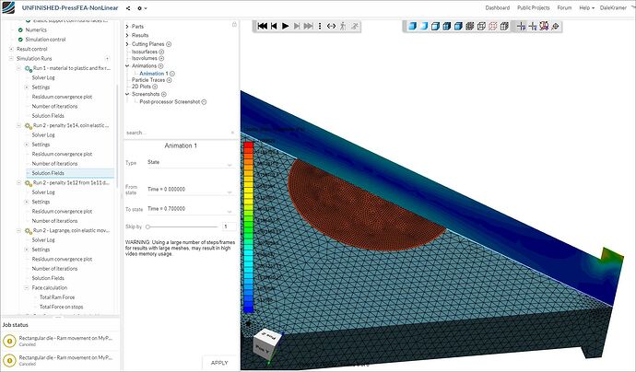Image resolution: width=636 pixels, height=372 pixels.
Task: Open Run 1 Solver Log
Action: tap(43, 77)
